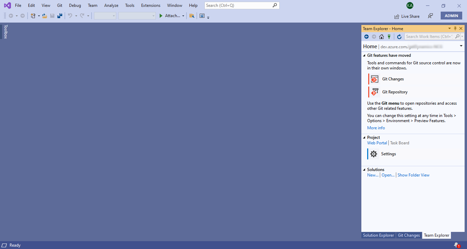Click the Team Explorer Home icon
This screenshot has height=249, width=467.
(x=382, y=37)
